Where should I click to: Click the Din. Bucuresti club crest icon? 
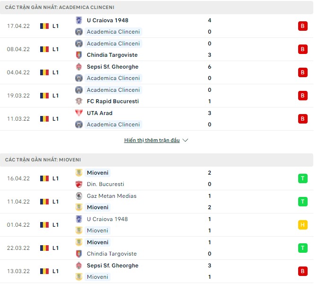click(x=79, y=184)
